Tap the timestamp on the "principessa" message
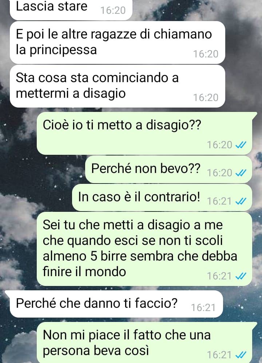Image resolution: width=262 pixels, height=363 pixels. coord(206,54)
